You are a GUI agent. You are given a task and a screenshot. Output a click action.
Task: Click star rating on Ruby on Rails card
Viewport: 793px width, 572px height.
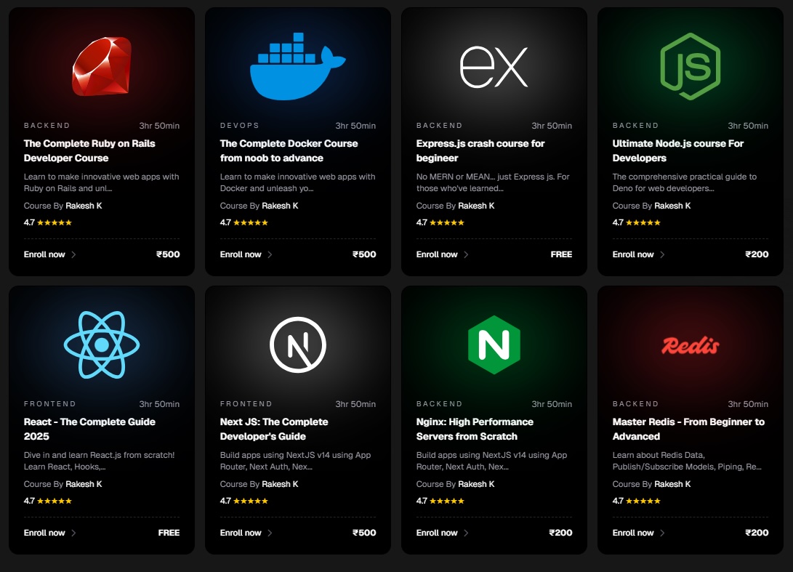point(54,222)
